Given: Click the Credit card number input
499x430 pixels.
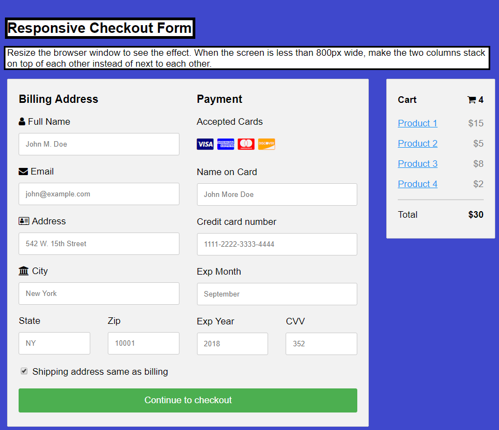Looking at the screenshot, I should (277, 244).
